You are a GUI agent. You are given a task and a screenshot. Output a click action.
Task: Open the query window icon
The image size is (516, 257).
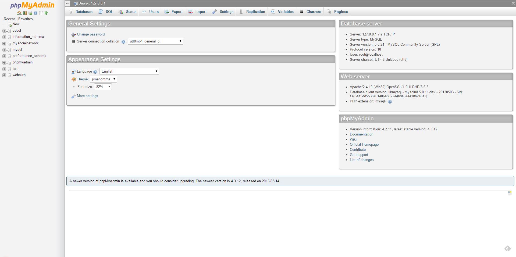click(x=30, y=13)
